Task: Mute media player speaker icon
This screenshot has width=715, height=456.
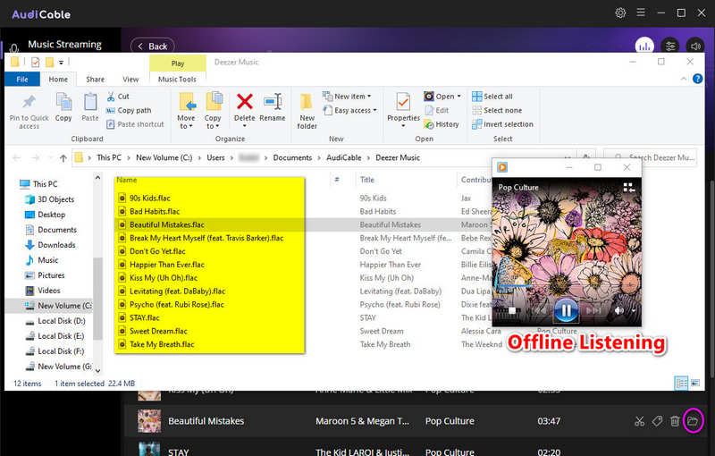Action: coord(618,310)
